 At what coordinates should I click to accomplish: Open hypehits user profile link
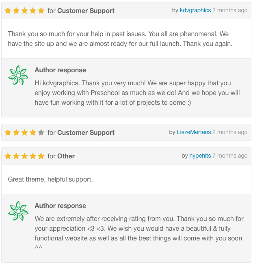tap(200, 156)
